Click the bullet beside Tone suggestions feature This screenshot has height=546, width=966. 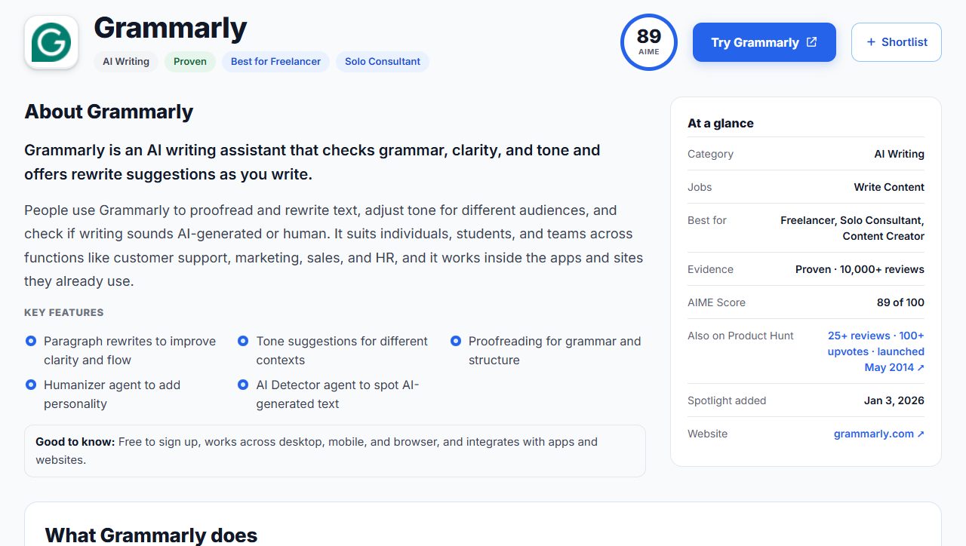coord(243,341)
